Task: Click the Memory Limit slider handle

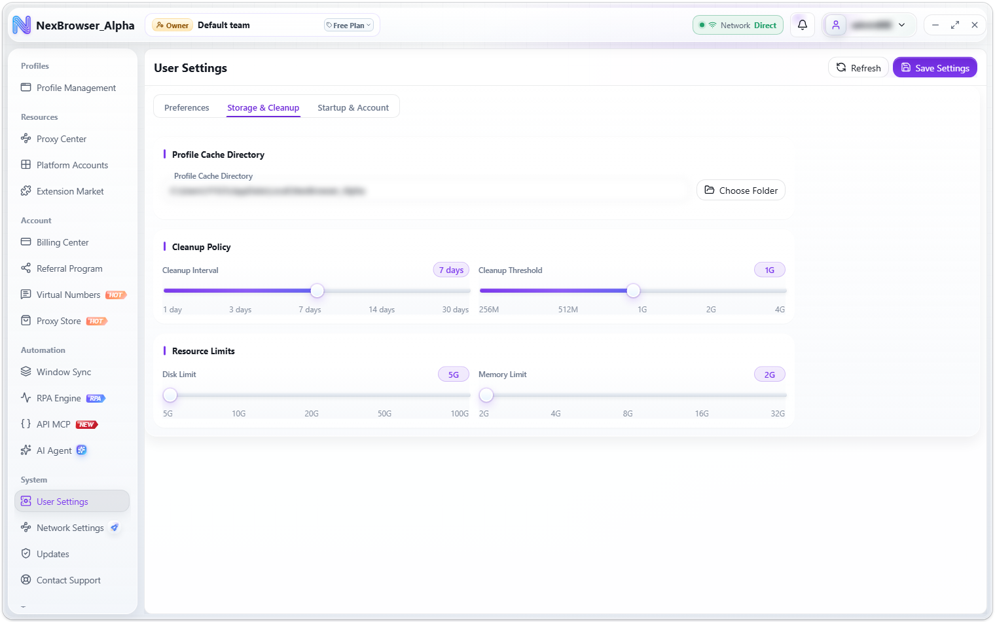Action: [x=486, y=395]
